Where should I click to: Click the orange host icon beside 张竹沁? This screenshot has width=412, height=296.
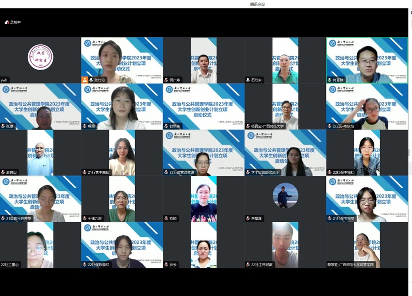(x=85, y=80)
